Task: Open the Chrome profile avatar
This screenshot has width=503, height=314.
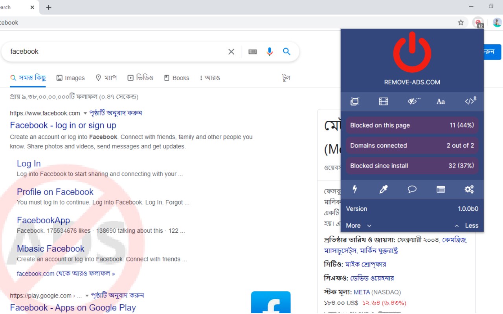Action: coord(497,22)
